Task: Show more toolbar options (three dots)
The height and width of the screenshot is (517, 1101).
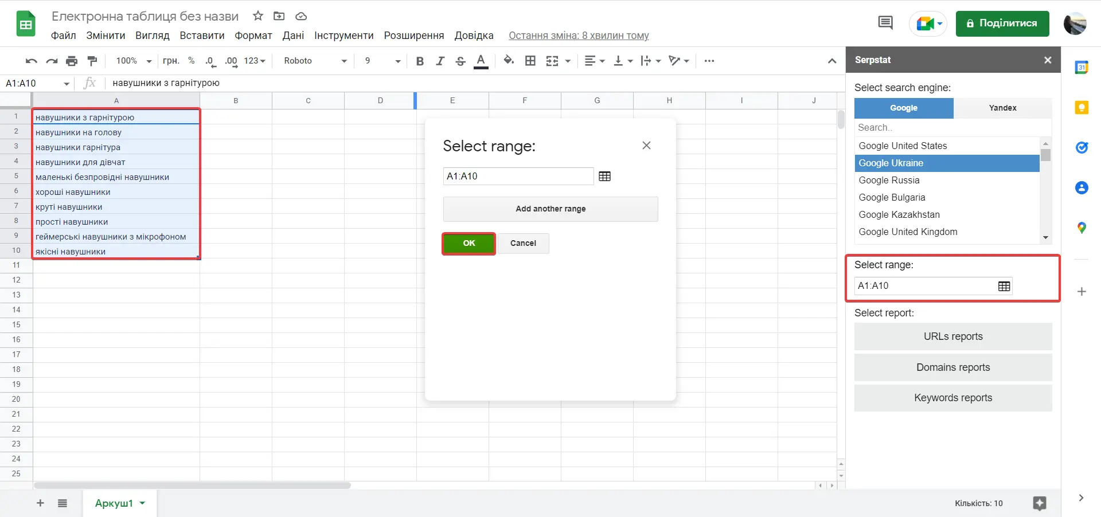Action: (709, 61)
